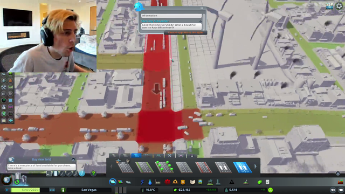Open the Fire Department menu
The image size is (345, 194).
175,182
